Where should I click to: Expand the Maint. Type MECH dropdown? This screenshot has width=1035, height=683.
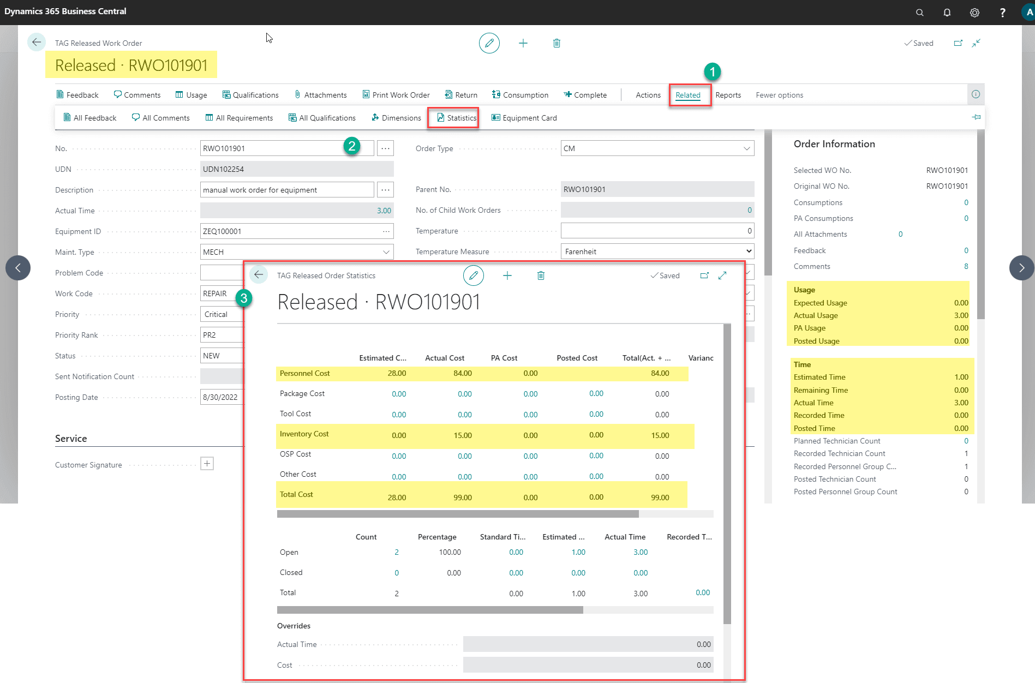coord(386,251)
